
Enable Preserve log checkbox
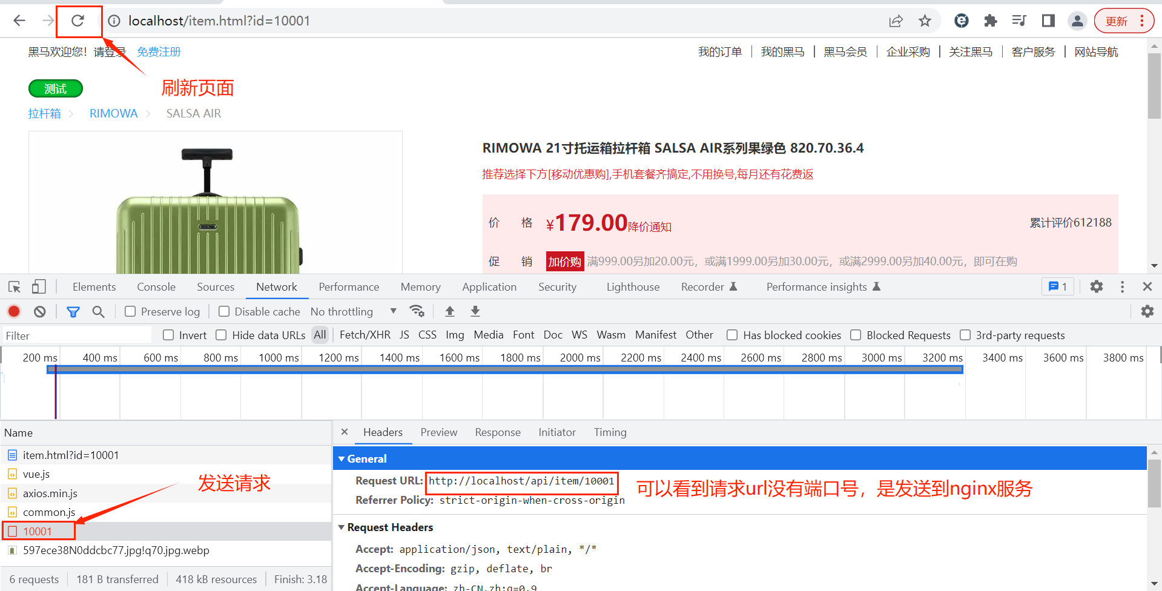130,311
